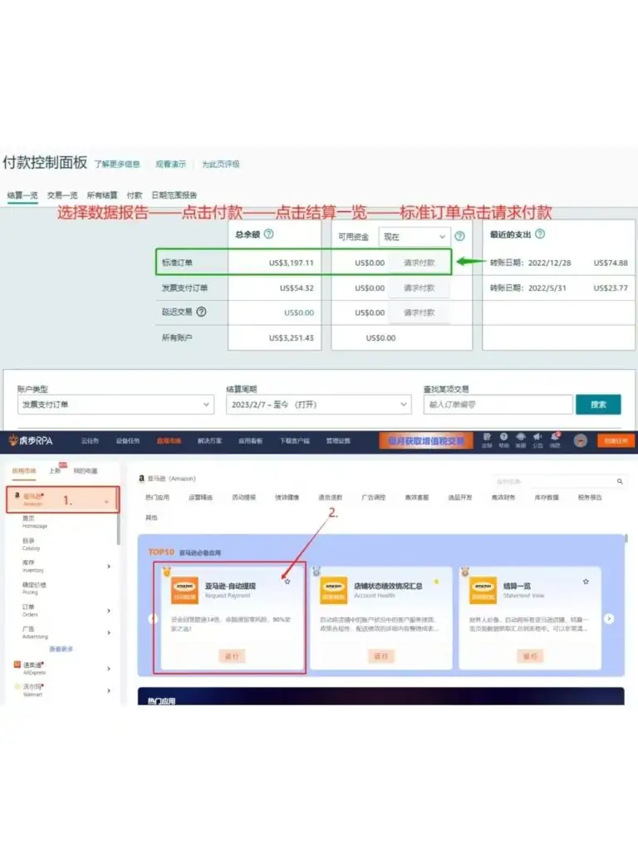The image size is (638, 851).
Task: Click the help icon next to 延迟交易
Action: [x=201, y=312]
